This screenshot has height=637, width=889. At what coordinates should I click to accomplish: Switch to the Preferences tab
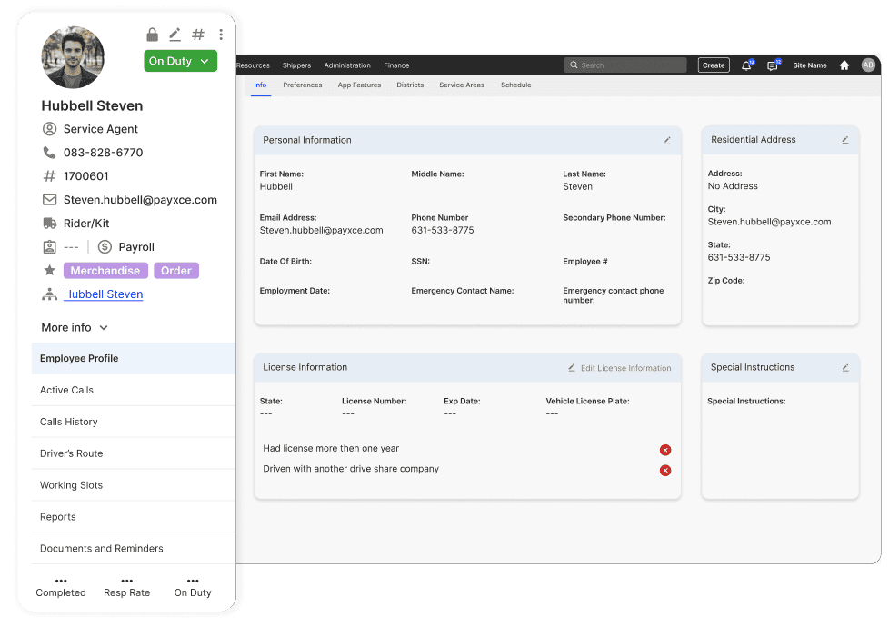[x=302, y=85]
